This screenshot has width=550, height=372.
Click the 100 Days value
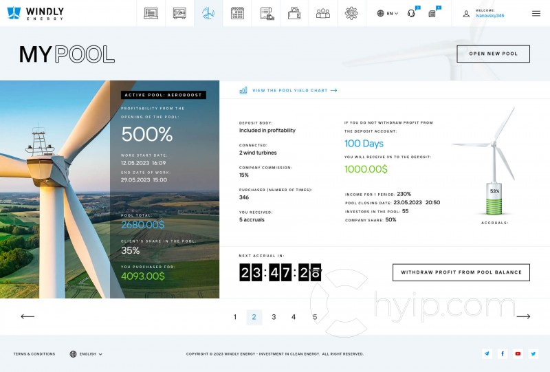(x=364, y=144)
